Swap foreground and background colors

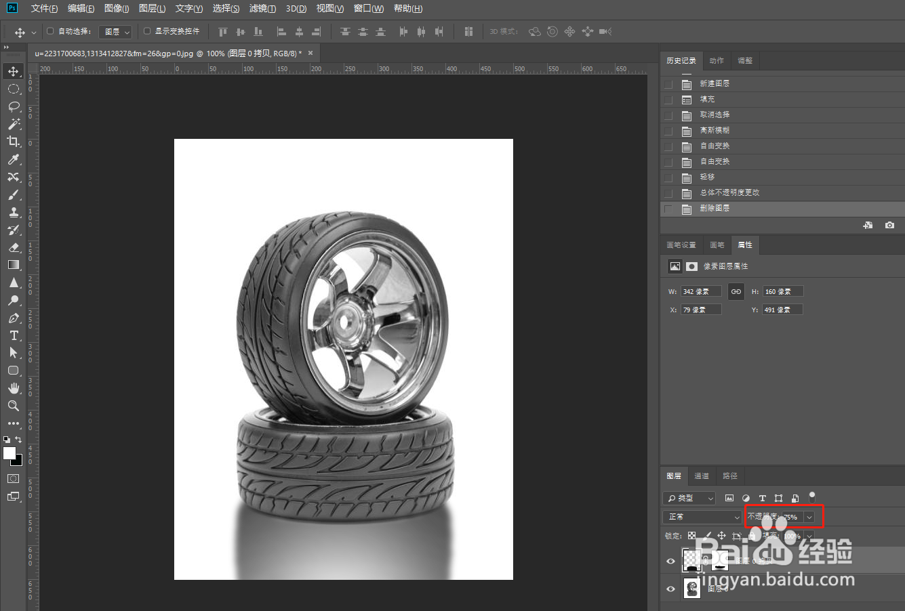pos(18,440)
